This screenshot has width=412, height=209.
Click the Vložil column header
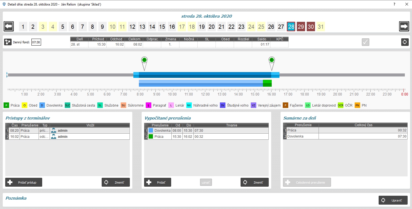pyautogui.click(x=90, y=125)
